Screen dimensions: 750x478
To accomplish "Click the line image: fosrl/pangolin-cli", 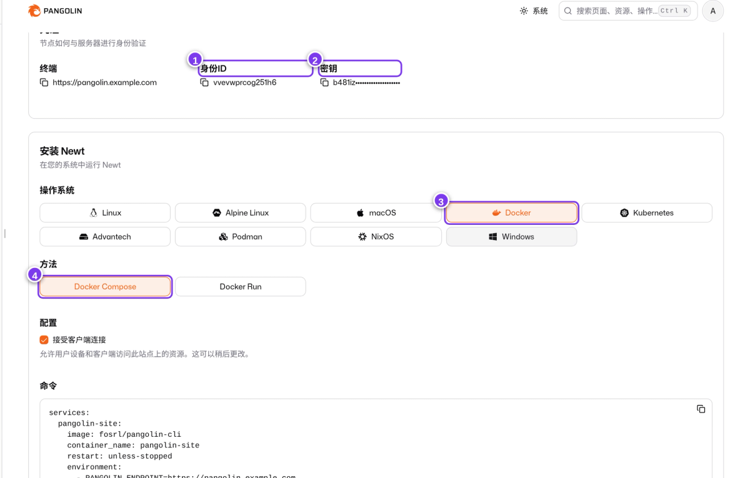I will point(124,434).
